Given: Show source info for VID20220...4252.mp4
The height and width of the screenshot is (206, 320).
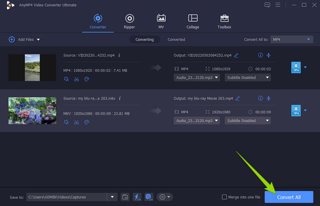Looking at the screenshot, I should point(119,55).
